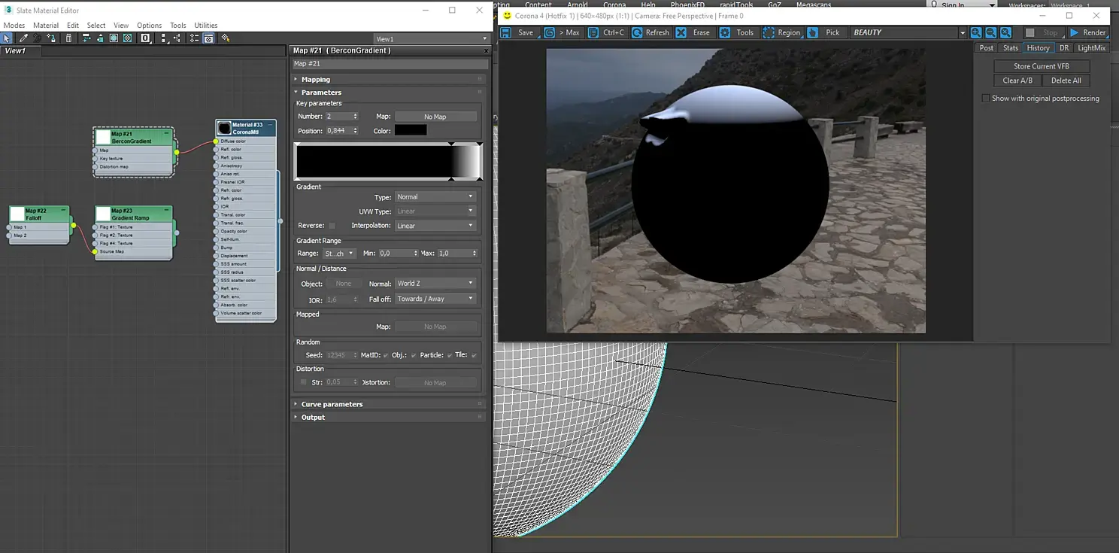
Task: Expand the Curve parameters rollout
Action: pyautogui.click(x=332, y=404)
